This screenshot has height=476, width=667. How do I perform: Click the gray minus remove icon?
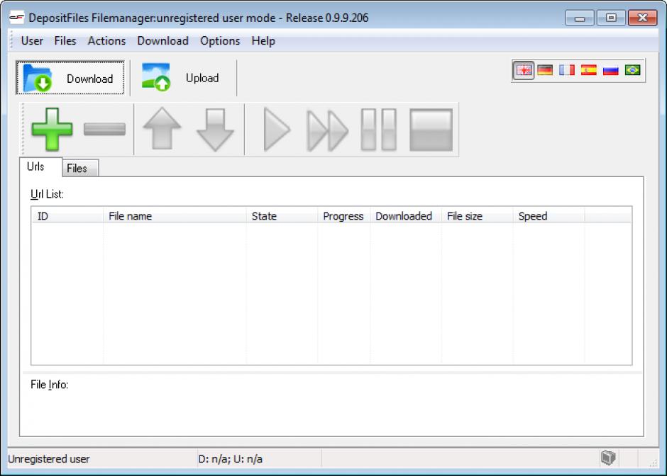(104, 129)
